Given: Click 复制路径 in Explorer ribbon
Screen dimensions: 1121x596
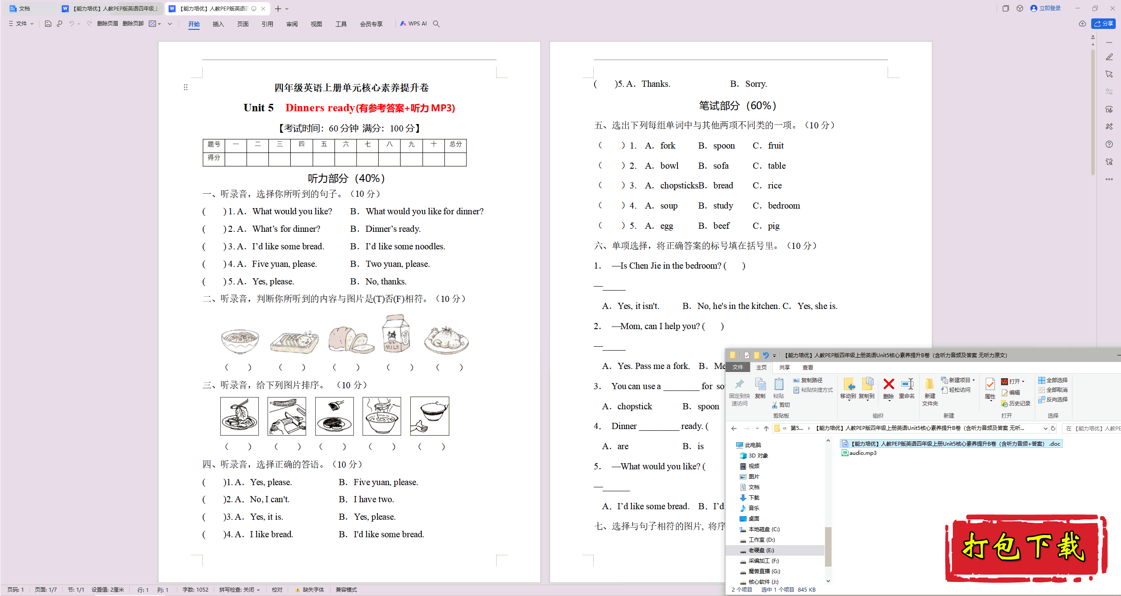Looking at the screenshot, I should pyautogui.click(x=808, y=380).
